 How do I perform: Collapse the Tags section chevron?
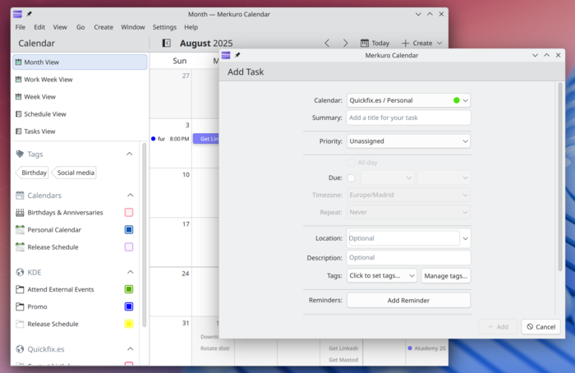click(130, 154)
